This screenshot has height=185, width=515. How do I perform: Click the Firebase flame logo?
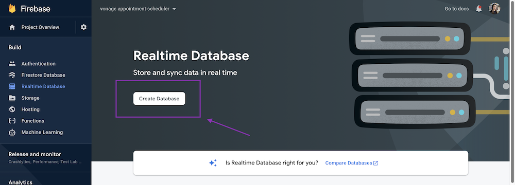(12, 9)
